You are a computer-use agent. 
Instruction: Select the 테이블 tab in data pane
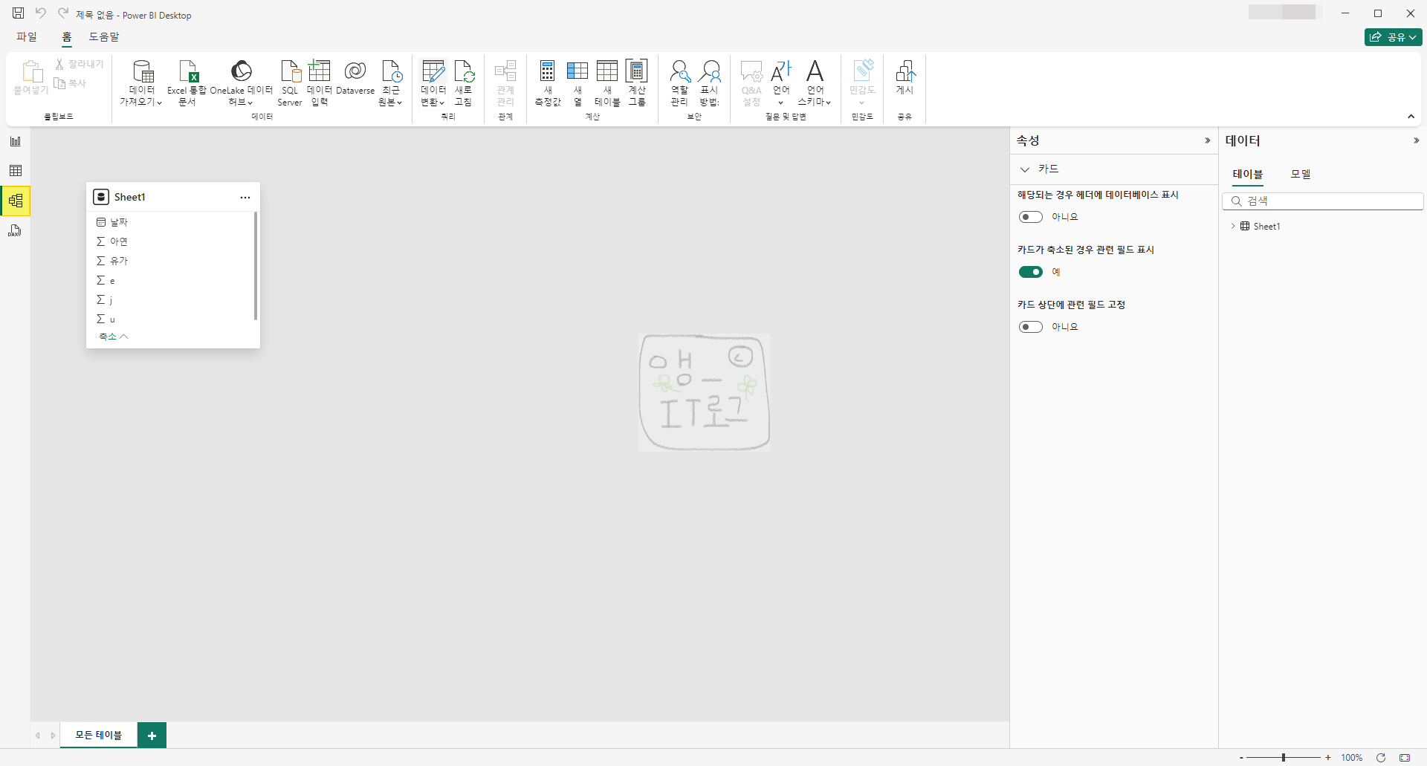pos(1248,174)
